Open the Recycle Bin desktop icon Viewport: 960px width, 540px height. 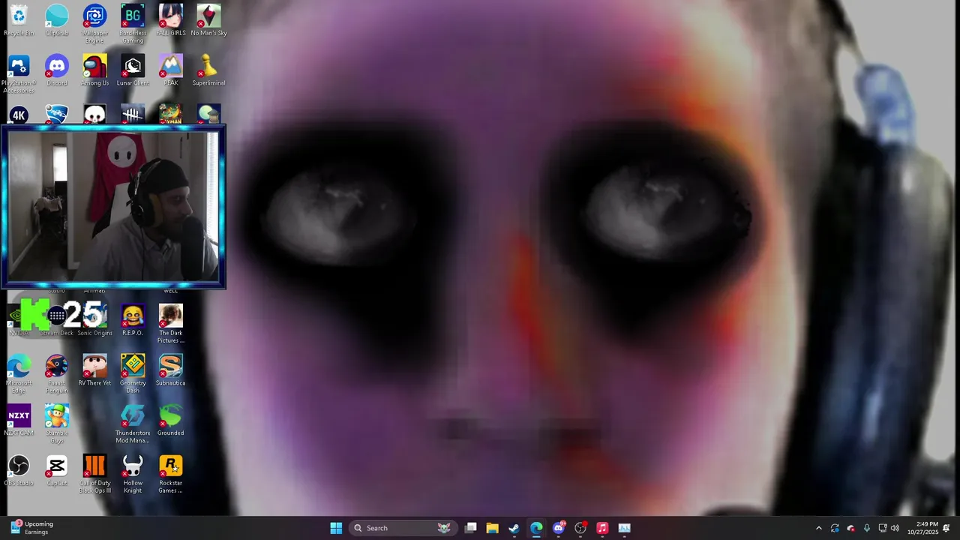(19, 20)
